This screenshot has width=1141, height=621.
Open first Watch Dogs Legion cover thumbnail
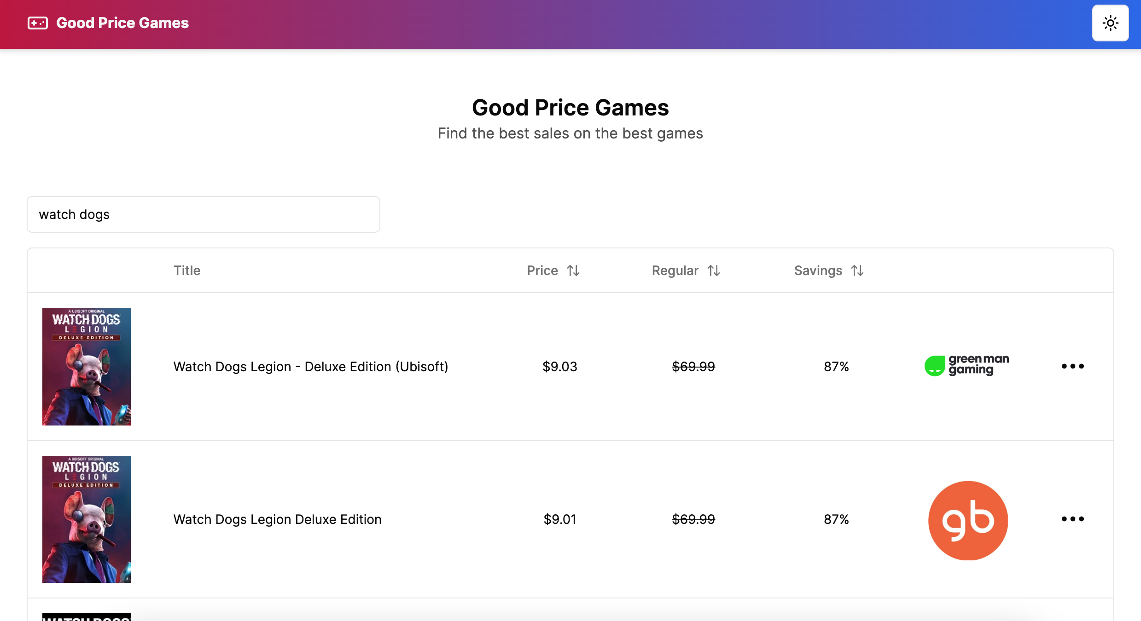point(87,366)
